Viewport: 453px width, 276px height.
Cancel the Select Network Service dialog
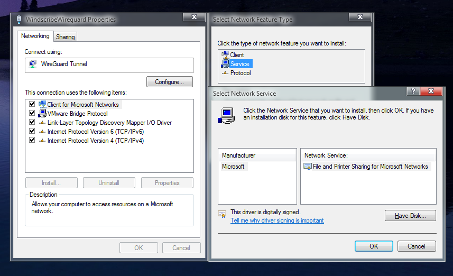click(416, 246)
